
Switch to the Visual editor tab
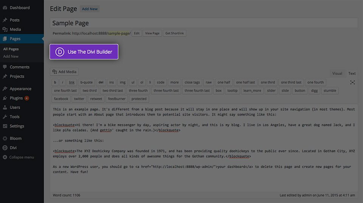[x=337, y=73]
